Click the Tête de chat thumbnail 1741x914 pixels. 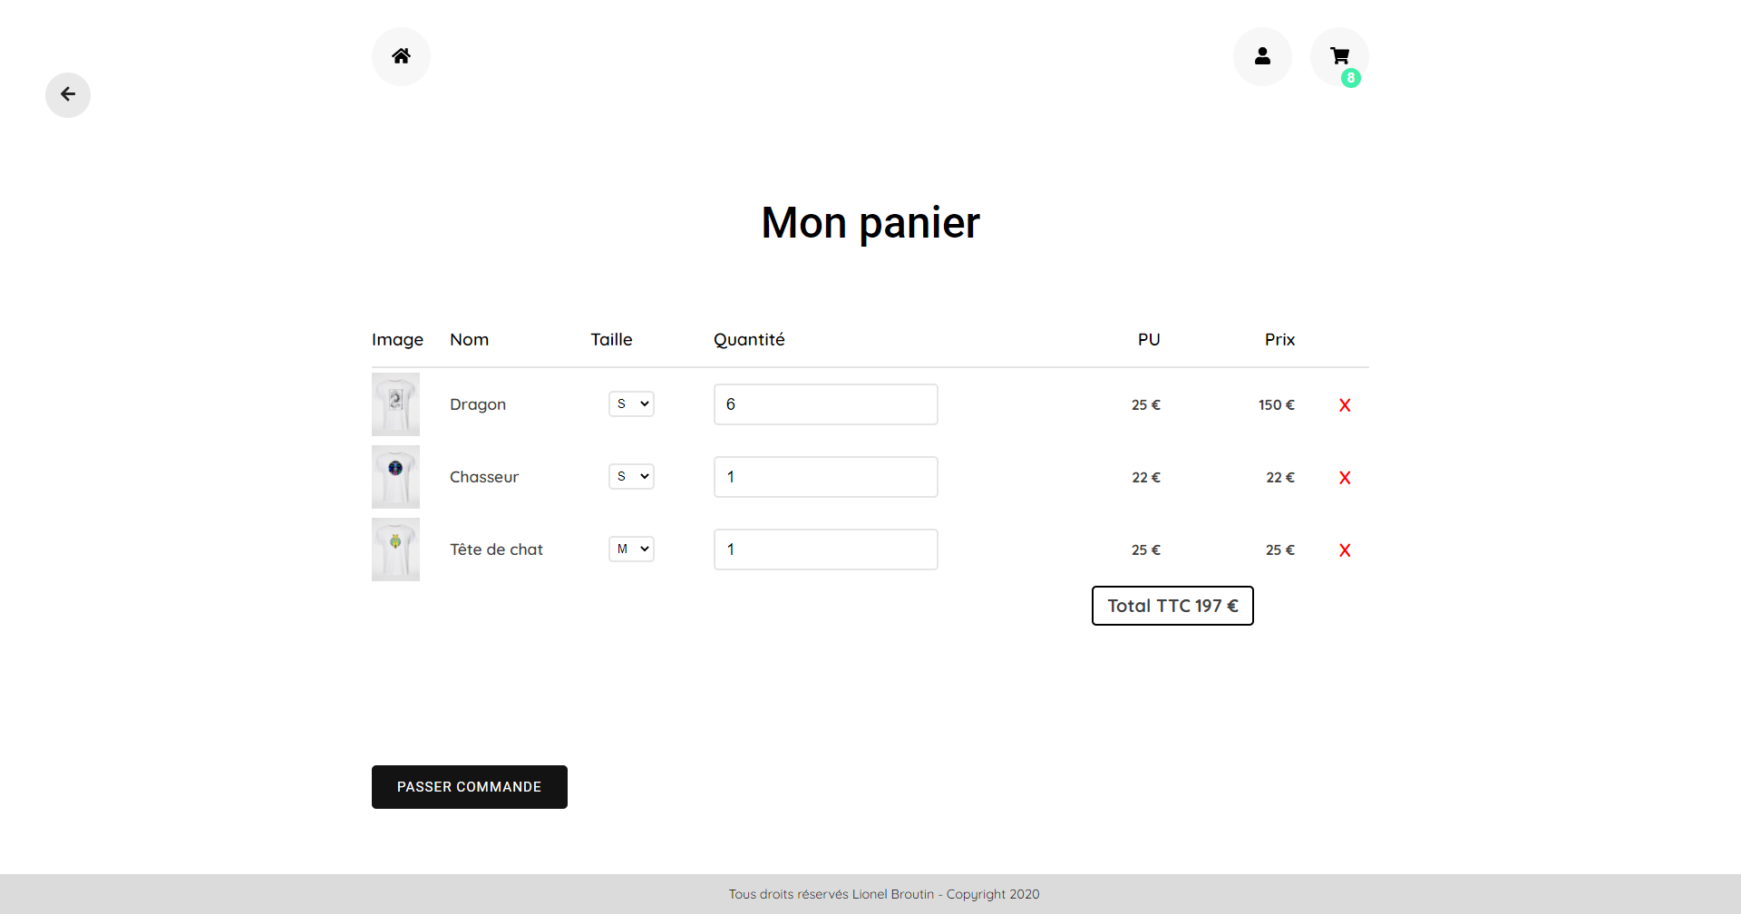[x=395, y=549]
